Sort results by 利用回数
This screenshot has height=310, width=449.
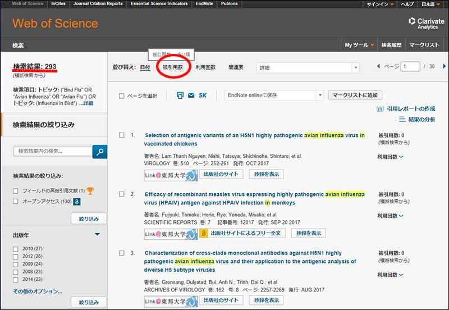tap(205, 67)
